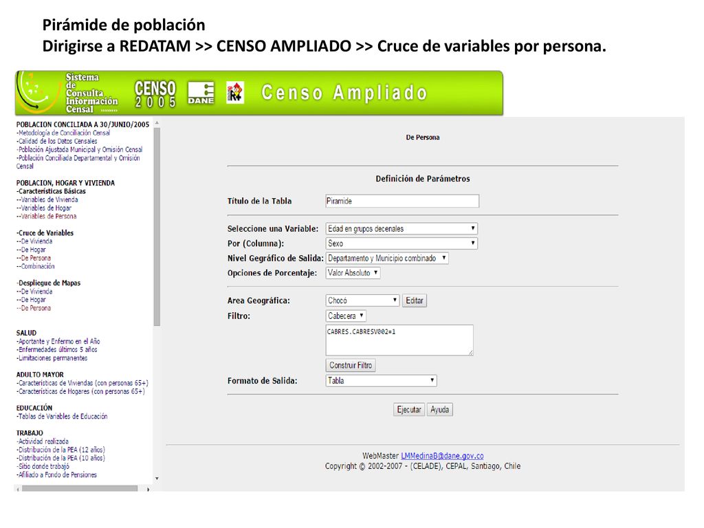Open the Formato de Salida Tabla dropdown

381,381
